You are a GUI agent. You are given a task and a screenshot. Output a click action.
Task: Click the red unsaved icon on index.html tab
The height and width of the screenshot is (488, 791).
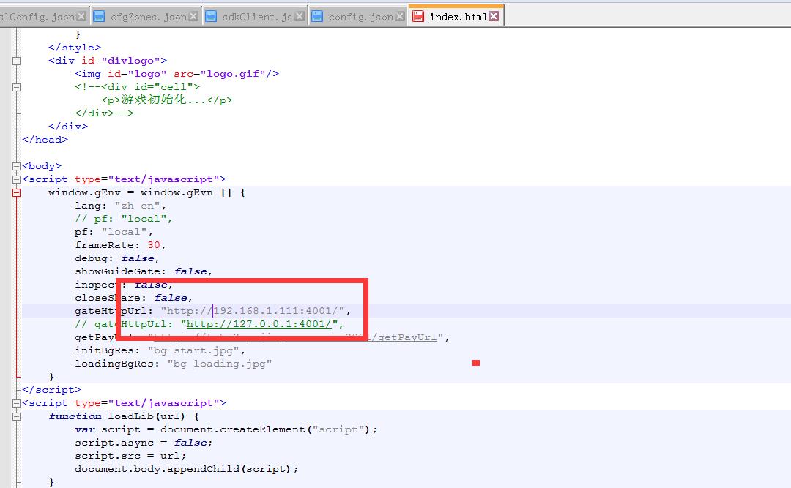pos(417,16)
